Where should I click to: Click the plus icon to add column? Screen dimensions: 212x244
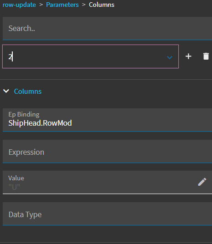coord(188,56)
